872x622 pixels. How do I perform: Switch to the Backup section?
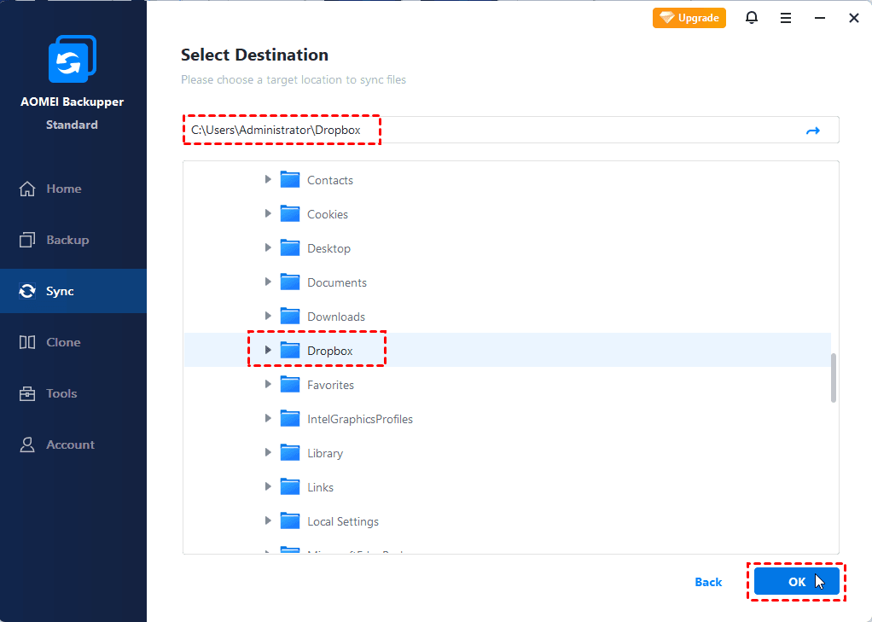[x=67, y=240]
